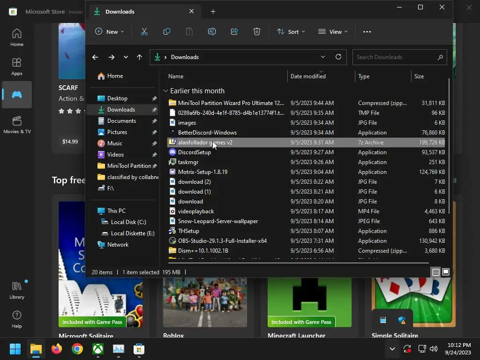Open the See more ellipsis menu
Viewport: 480px width, 360px height.
pos(367,31)
